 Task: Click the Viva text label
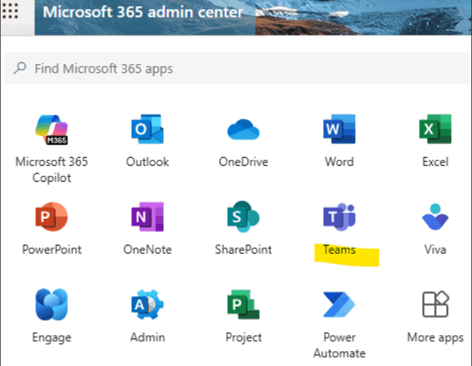pos(435,250)
